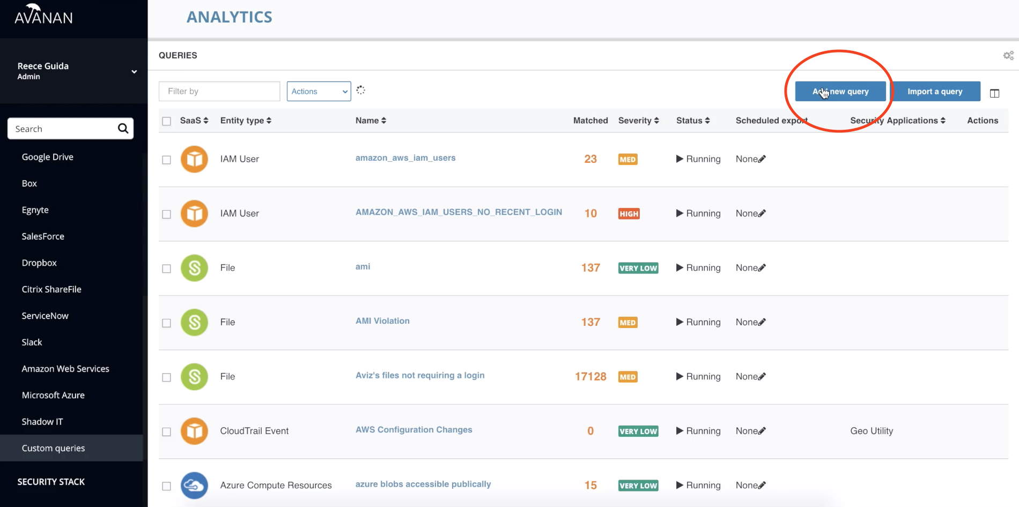Screen dimensions: 1019x507
Task: Open Google Drive in sidebar
Action: pos(48,157)
